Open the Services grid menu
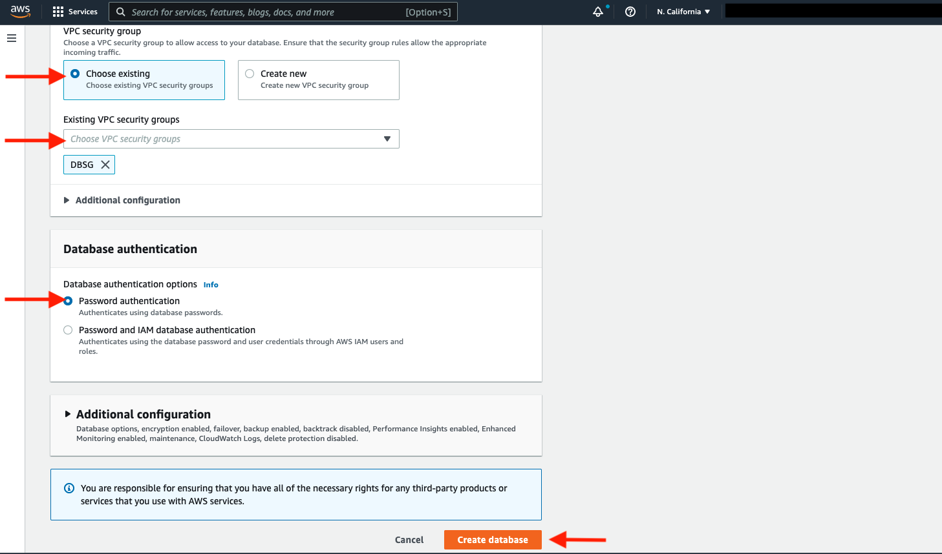942x554 pixels. 58,12
